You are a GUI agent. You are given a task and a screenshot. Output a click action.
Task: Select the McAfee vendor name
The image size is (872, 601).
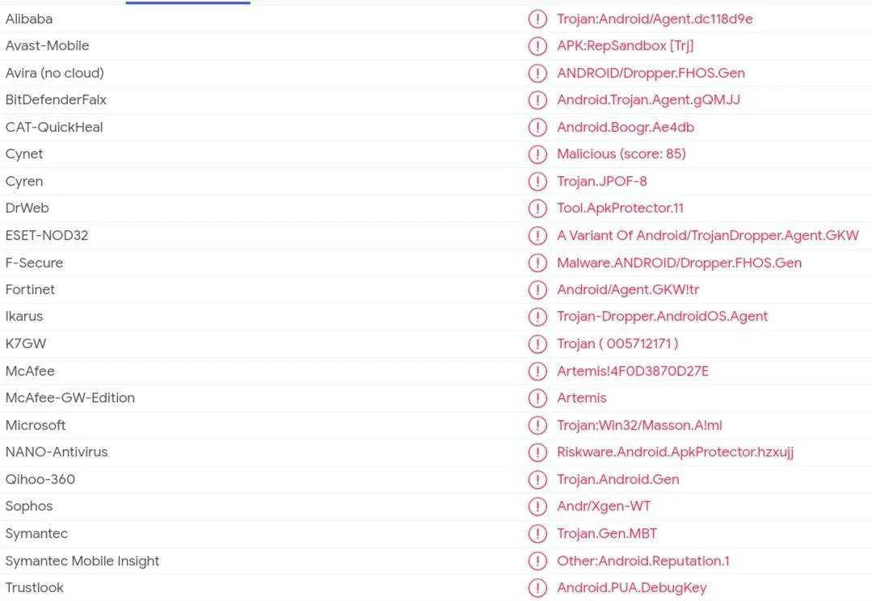point(30,371)
